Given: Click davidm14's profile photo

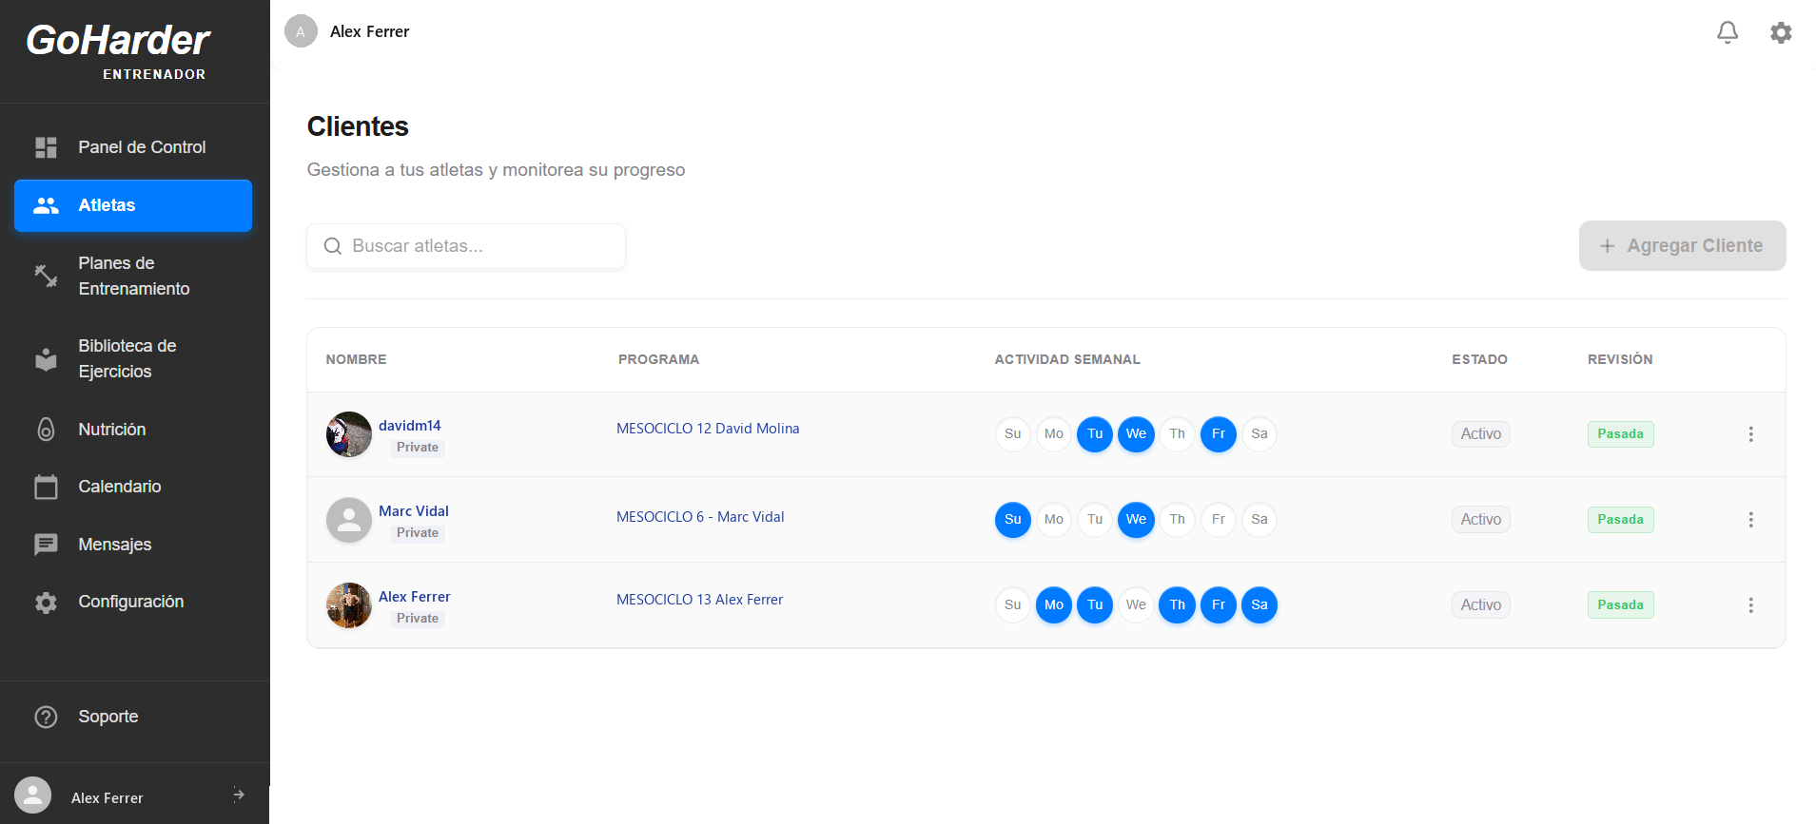Looking at the screenshot, I should [x=349, y=434].
